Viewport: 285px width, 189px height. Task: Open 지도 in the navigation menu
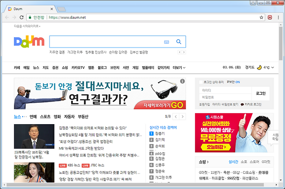(x=46, y=68)
